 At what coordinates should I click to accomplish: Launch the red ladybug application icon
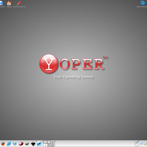pos(21,144)
